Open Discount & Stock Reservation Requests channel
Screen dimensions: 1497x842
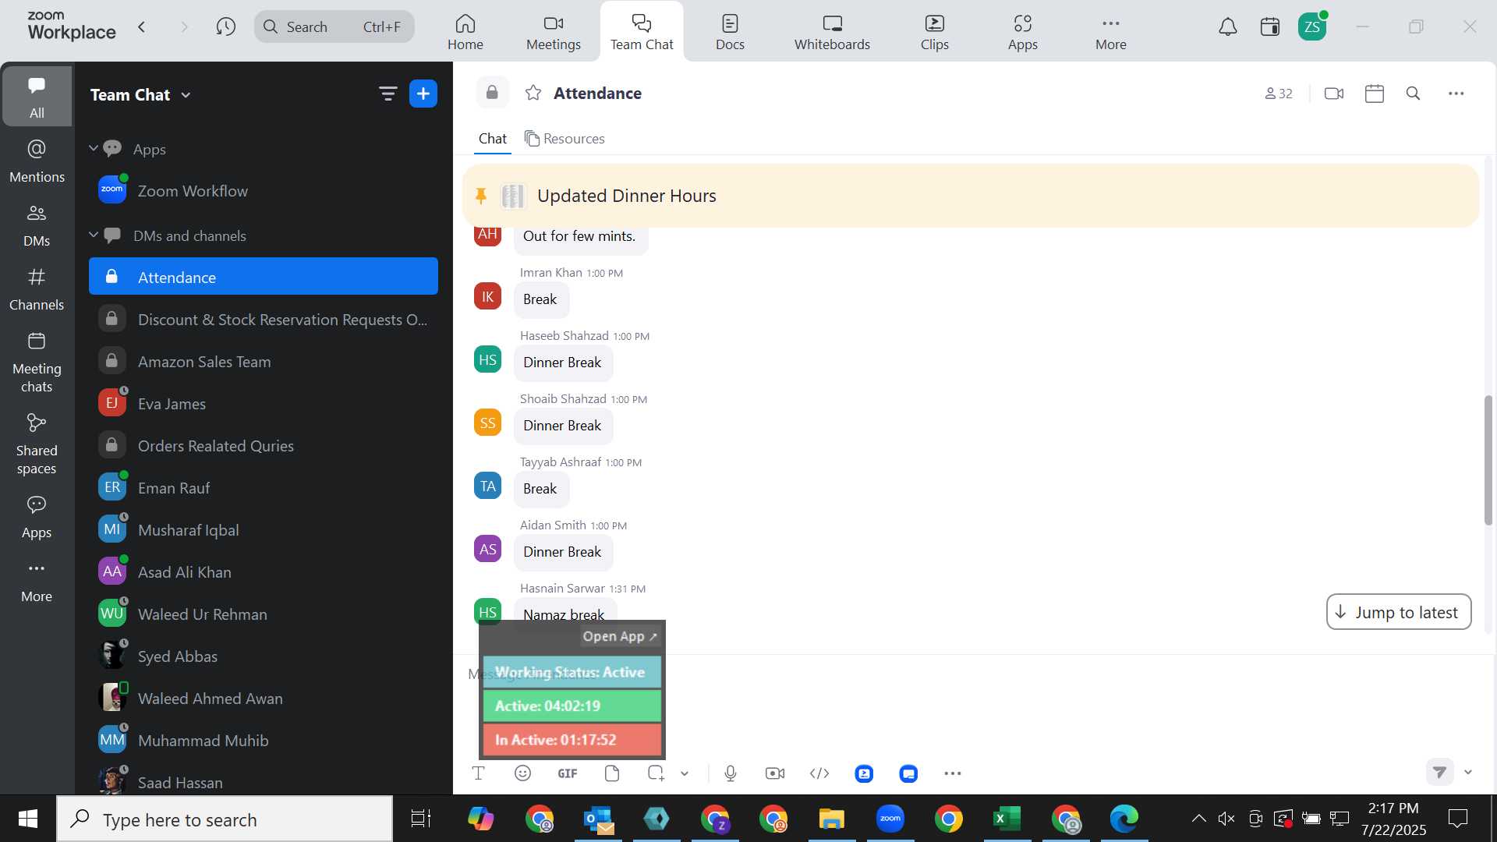coord(264,320)
